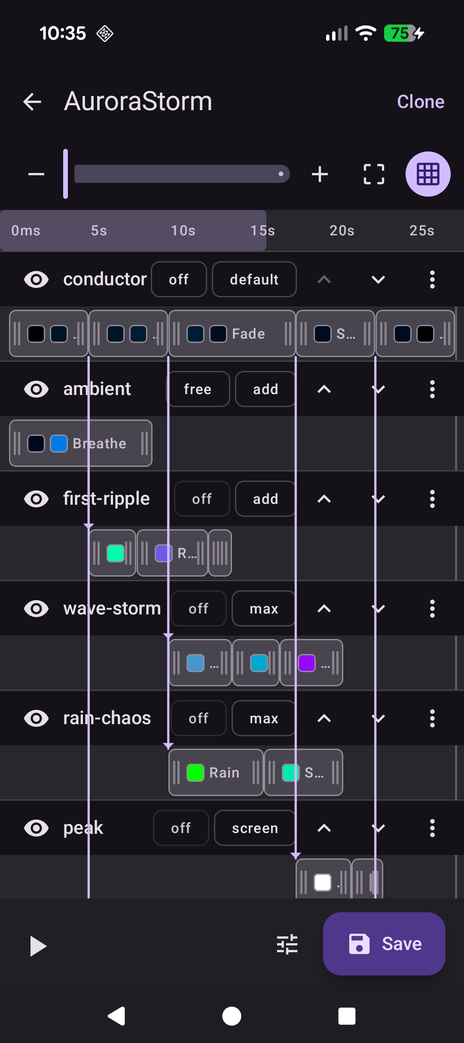The width and height of the screenshot is (464, 1043).
Task: Open conductor track overflow menu
Action: [x=432, y=280]
